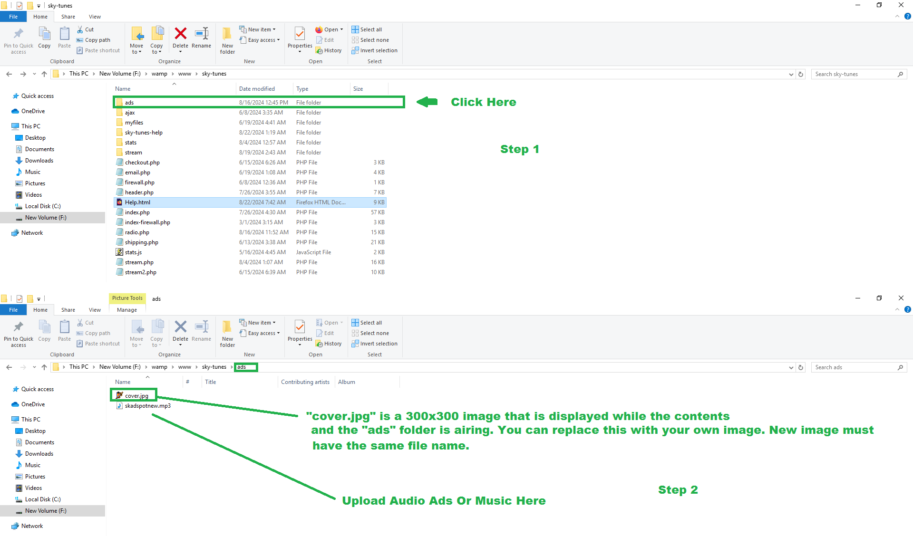Click the red Delete icon in top window
The image size is (913, 536).
(x=180, y=34)
